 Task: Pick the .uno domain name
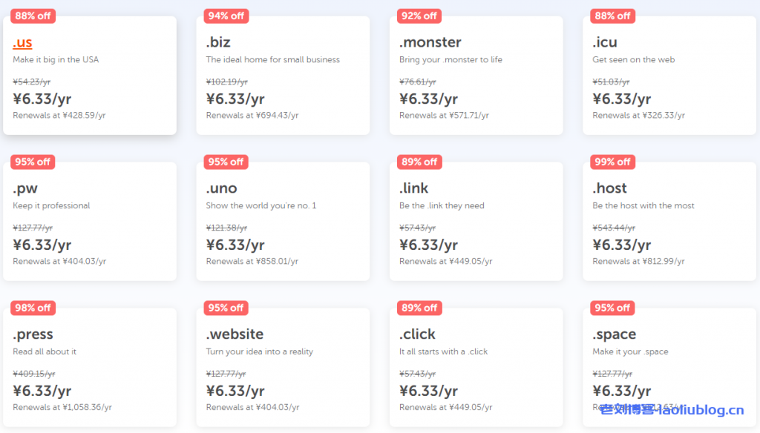coord(221,188)
